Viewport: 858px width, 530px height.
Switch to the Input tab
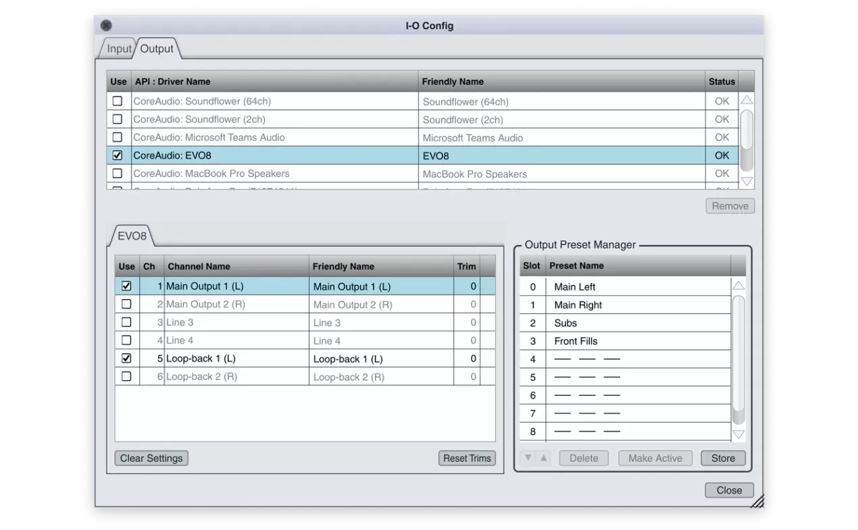pos(119,49)
